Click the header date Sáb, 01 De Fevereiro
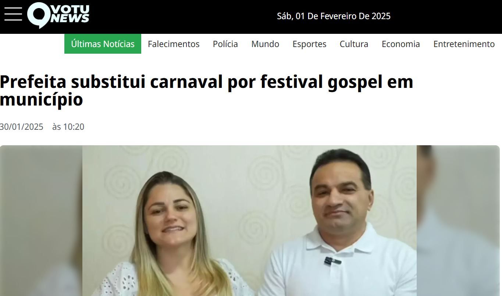This screenshot has height=296, width=502. (x=334, y=16)
